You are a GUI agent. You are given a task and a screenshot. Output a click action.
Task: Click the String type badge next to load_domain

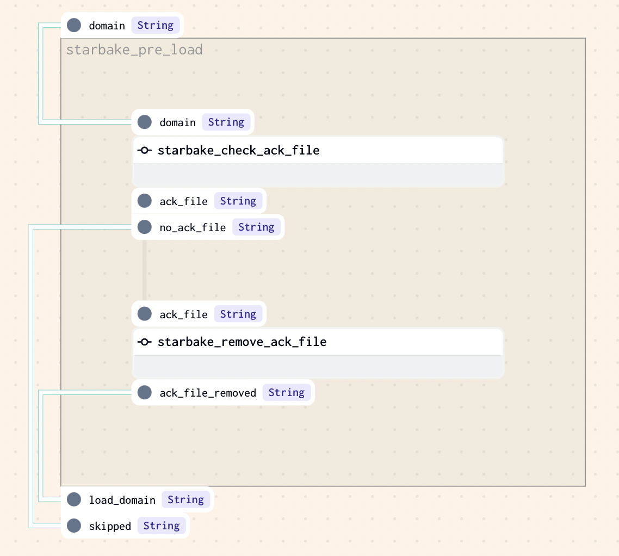tap(185, 499)
